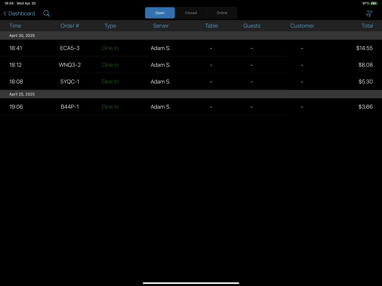Sort orders by the Total column
This screenshot has height=286, width=382.
click(x=367, y=25)
